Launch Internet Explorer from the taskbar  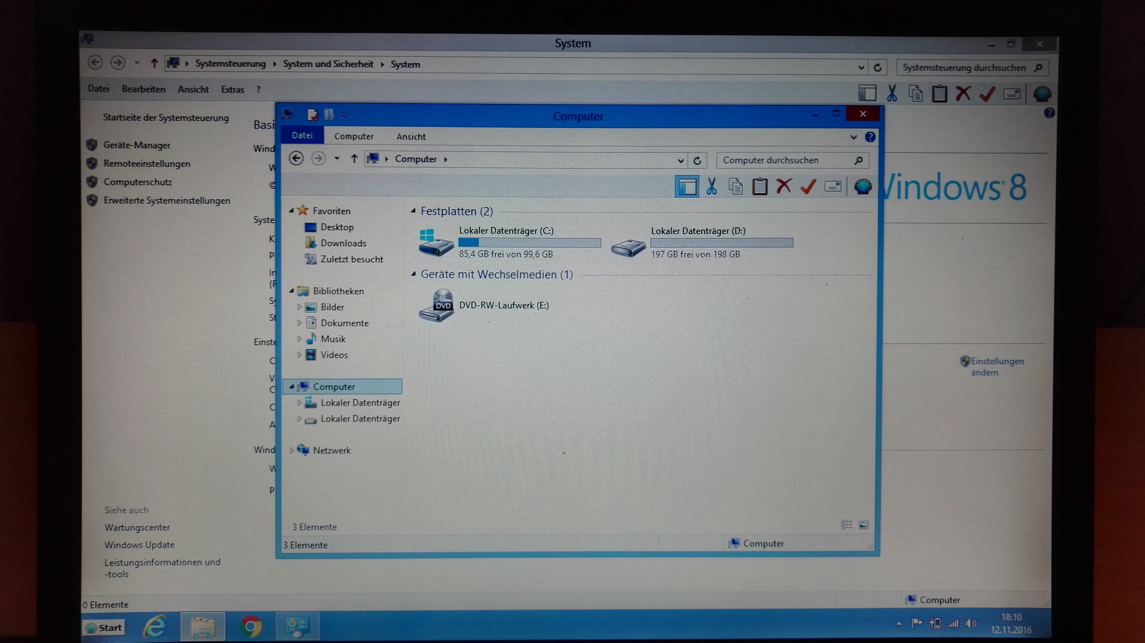(155, 626)
